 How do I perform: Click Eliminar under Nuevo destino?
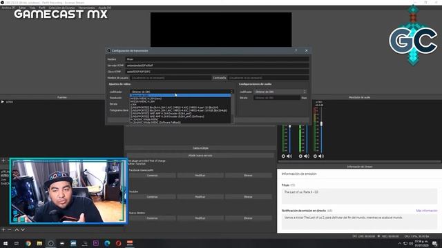click(x=248, y=218)
